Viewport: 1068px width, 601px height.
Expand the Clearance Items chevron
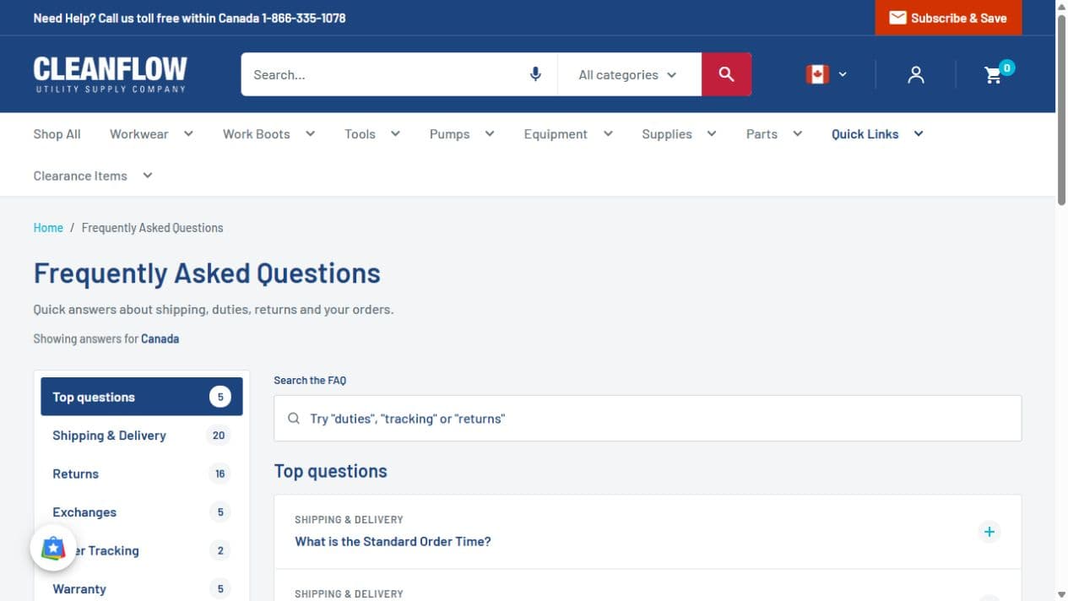tap(148, 176)
